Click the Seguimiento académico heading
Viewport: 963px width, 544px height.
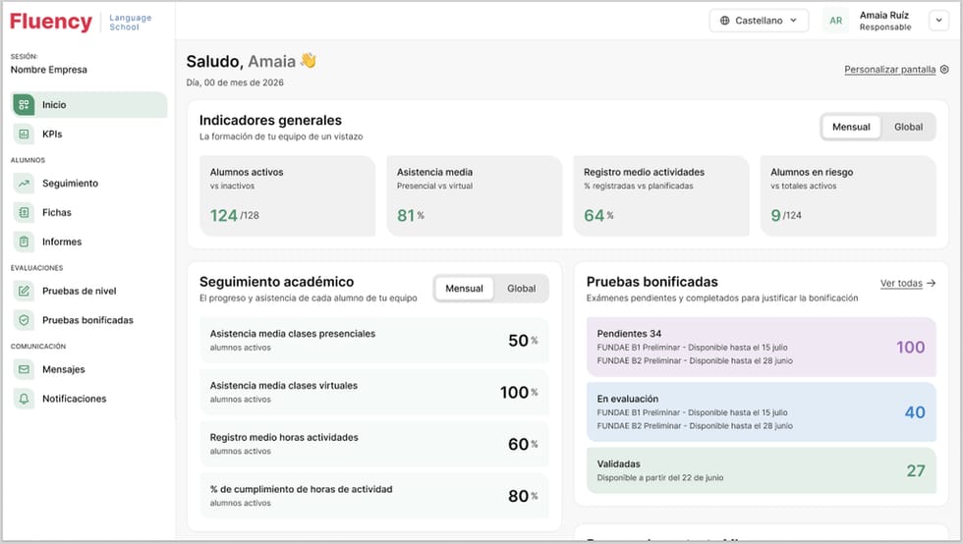(276, 282)
